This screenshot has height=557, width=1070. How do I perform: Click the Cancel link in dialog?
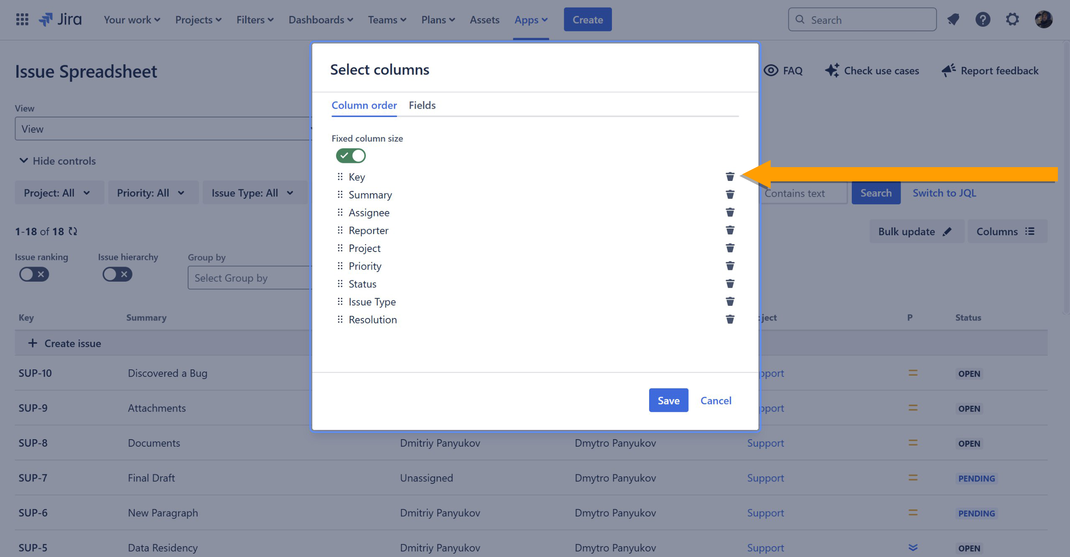tap(716, 400)
